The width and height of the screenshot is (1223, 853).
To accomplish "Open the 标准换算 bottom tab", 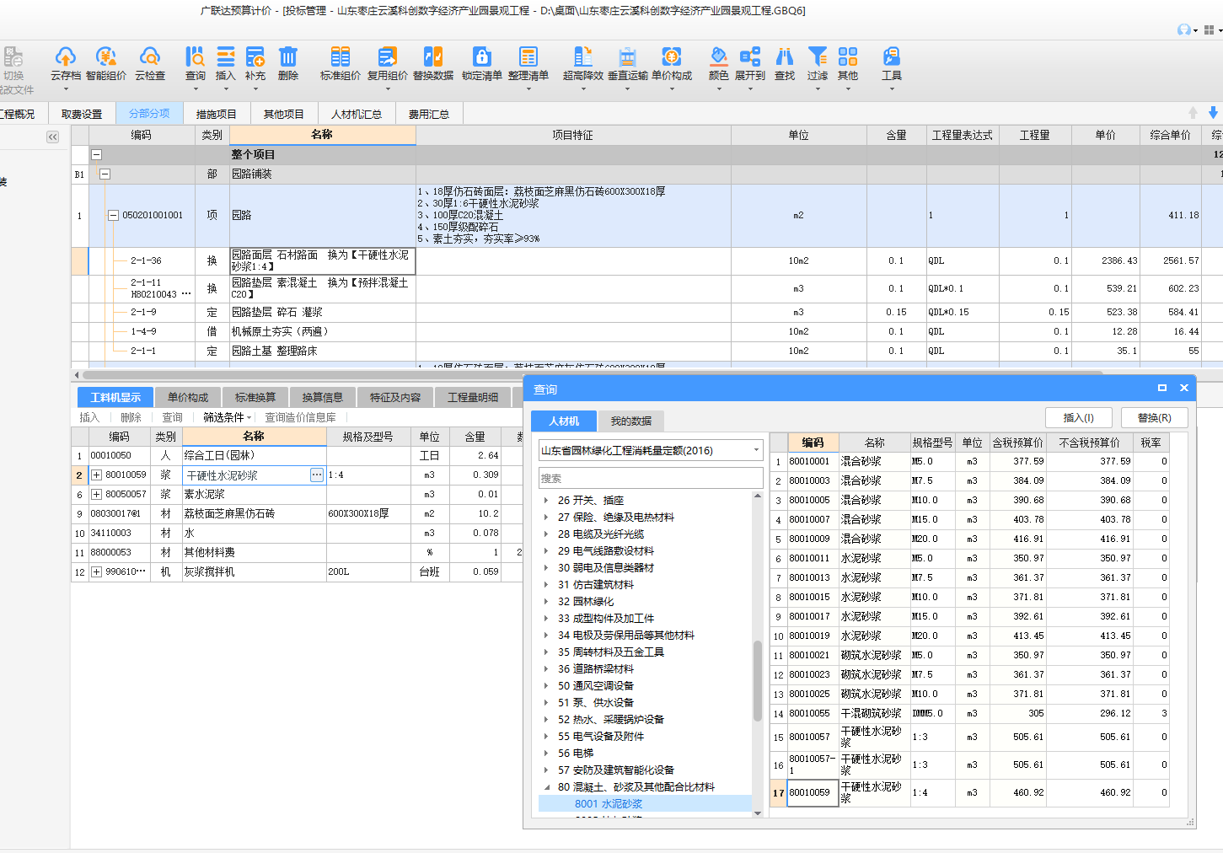I will (255, 397).
